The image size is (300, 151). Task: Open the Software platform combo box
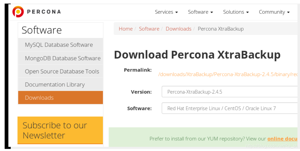229,108
